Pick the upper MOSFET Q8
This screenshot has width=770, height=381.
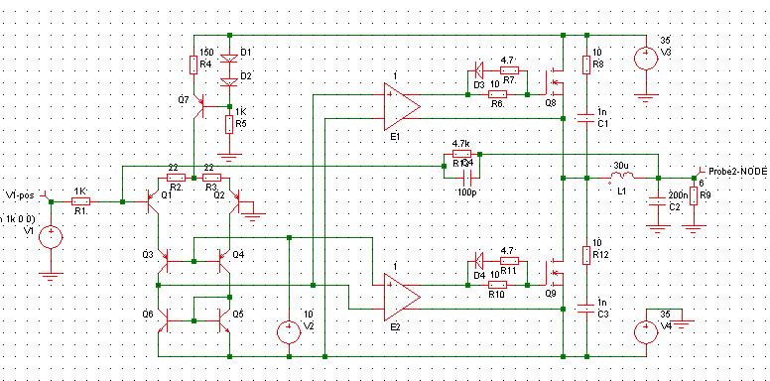(554, 82)
